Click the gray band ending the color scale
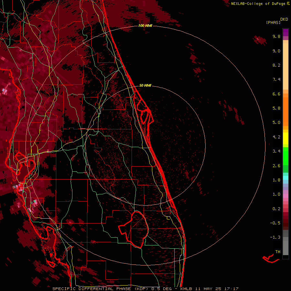 point(286,246)
